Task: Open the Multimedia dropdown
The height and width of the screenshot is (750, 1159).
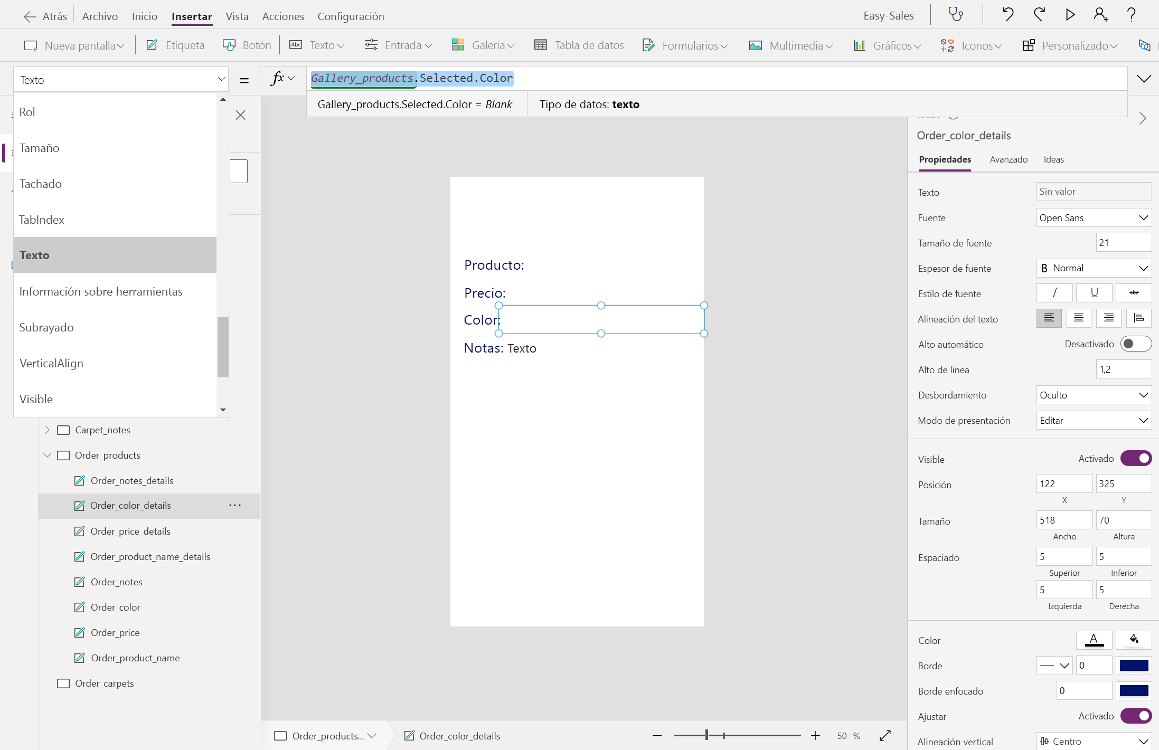Action: pyautogui.click(x=791, y=45)
